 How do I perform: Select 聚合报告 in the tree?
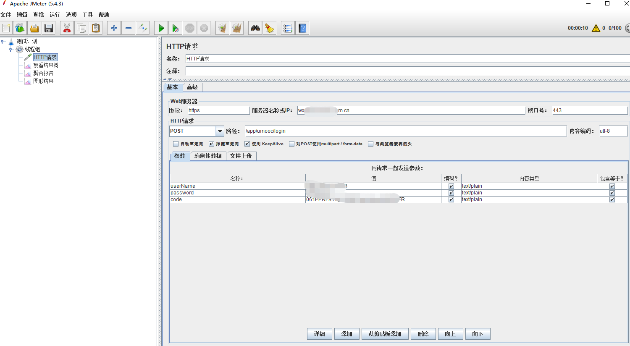point(43,73)
